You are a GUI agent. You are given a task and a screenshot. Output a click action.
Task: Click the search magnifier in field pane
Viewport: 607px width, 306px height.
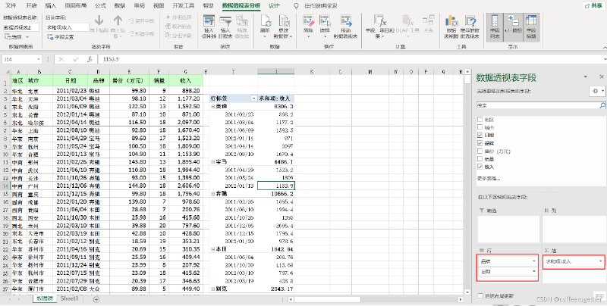click(602, 105)
